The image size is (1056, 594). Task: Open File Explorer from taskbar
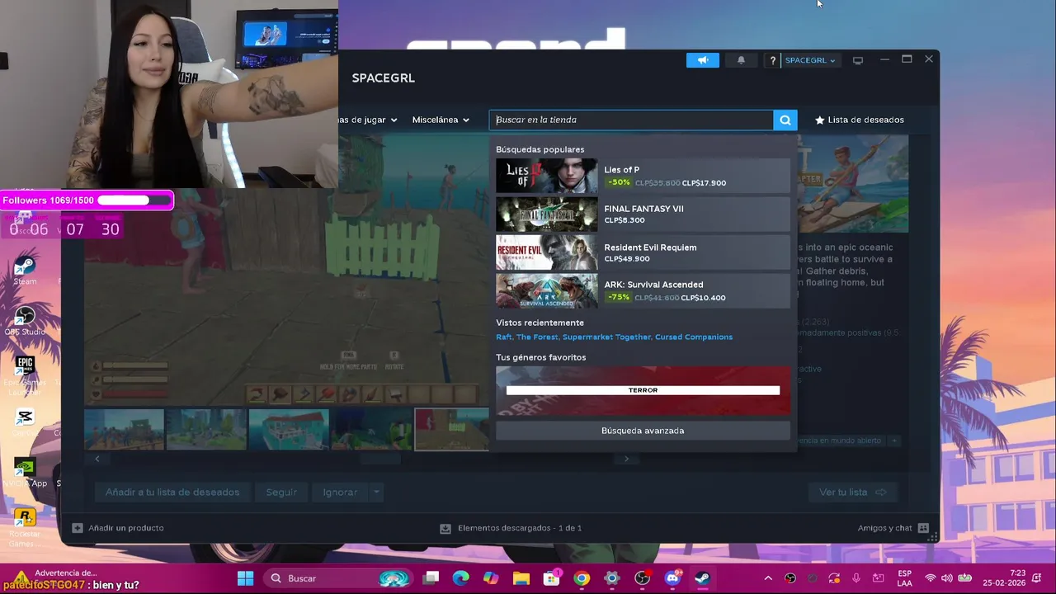(x=521, y=578)
